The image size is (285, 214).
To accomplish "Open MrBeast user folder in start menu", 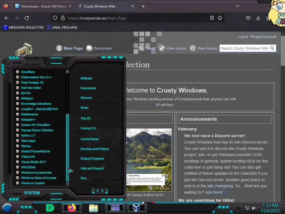I will point(86,78).
